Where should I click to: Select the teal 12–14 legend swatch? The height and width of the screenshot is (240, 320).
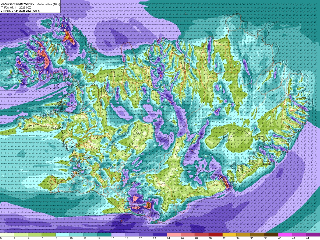point(90,235)
